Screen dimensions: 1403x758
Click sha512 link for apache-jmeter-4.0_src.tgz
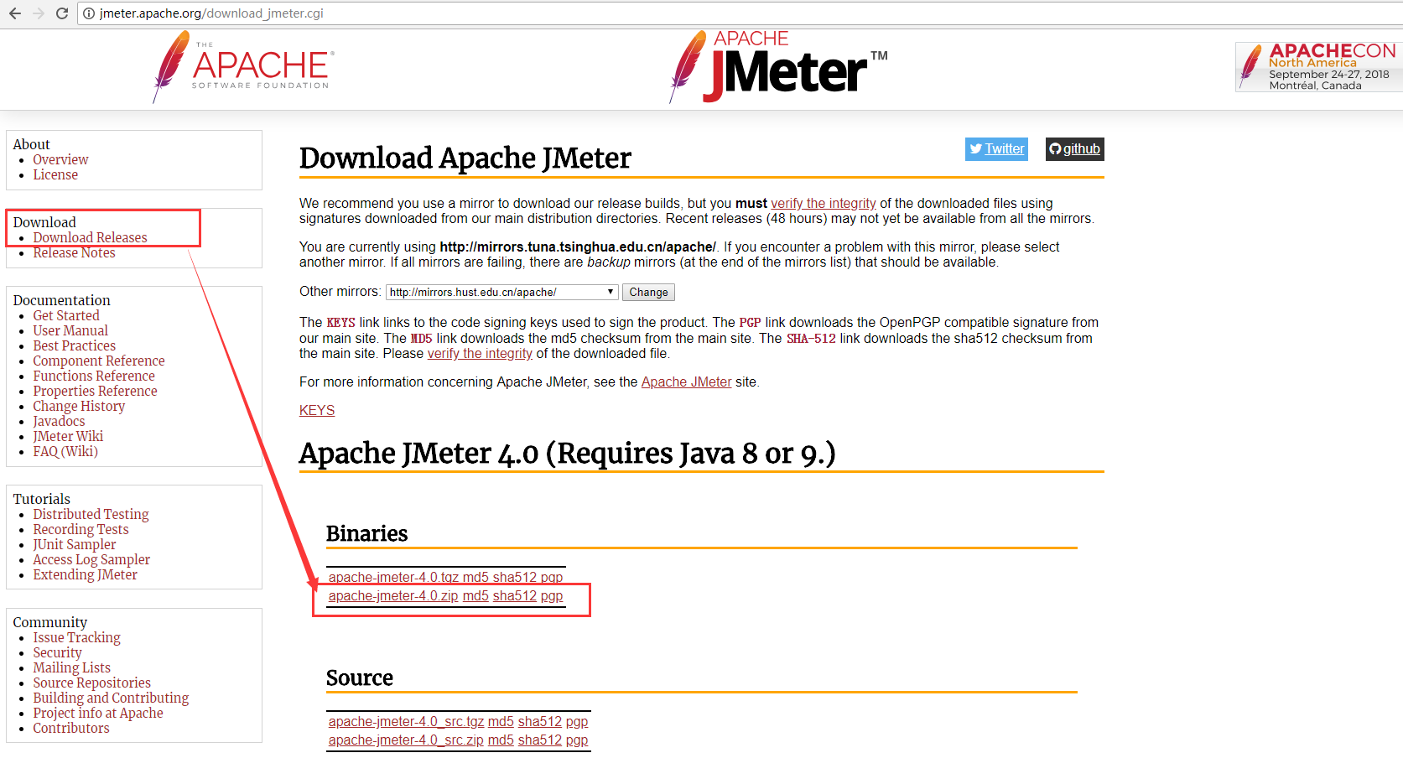pos(539,721)
